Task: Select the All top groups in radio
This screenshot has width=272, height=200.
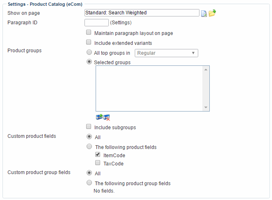Action: pyautogui.click(x=89, y=53)
